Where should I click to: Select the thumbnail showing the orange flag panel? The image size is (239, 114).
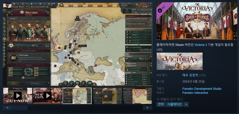(108, 96)
